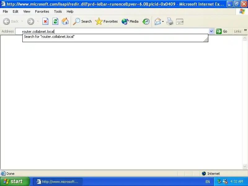Screen dimensions: 248x186
Task: Click the Links toolbar label
Action: pos(237,31)
